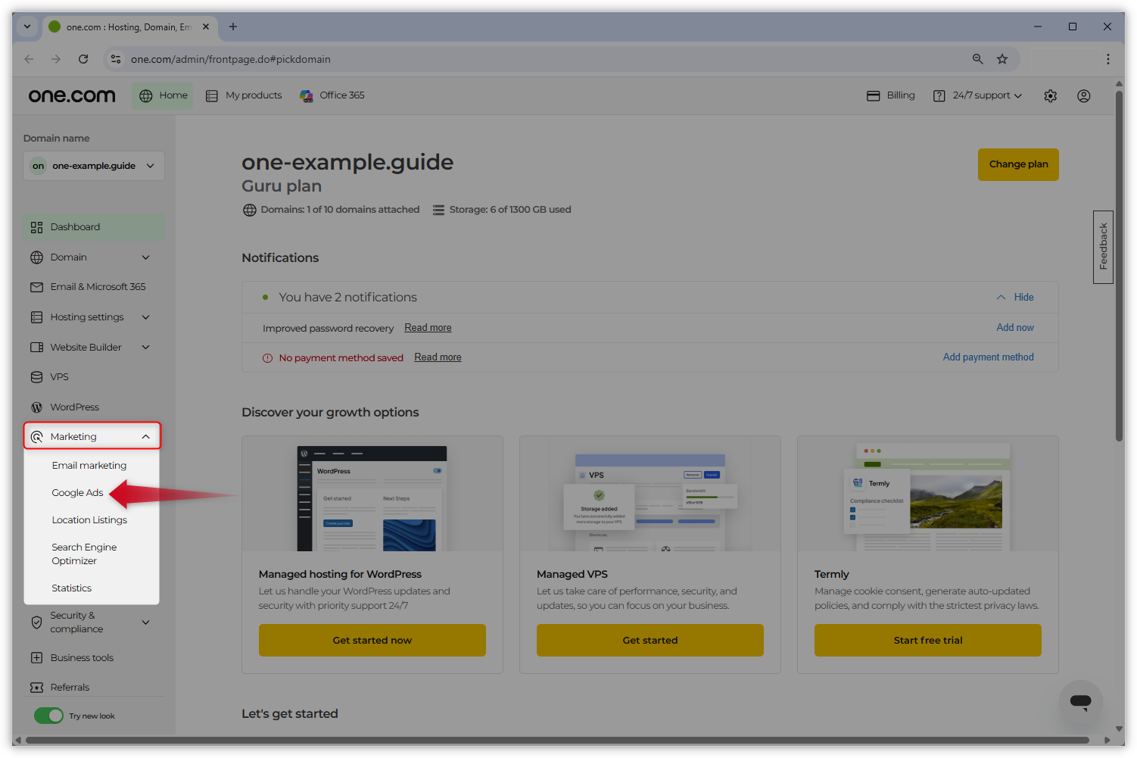This screenshot has width=1137, height=758.
Task: Bookmark this page with star icon
Action: 1002,59
